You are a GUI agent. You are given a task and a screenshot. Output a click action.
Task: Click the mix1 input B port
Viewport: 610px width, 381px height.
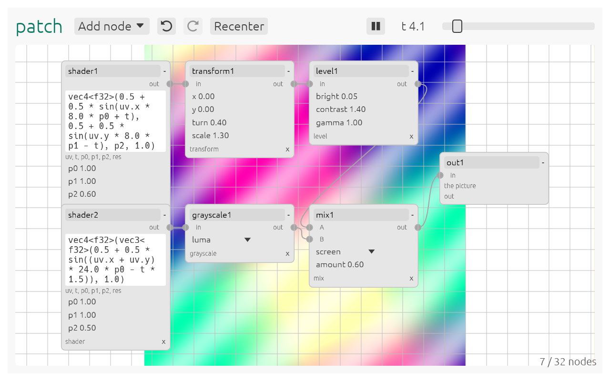310,239
